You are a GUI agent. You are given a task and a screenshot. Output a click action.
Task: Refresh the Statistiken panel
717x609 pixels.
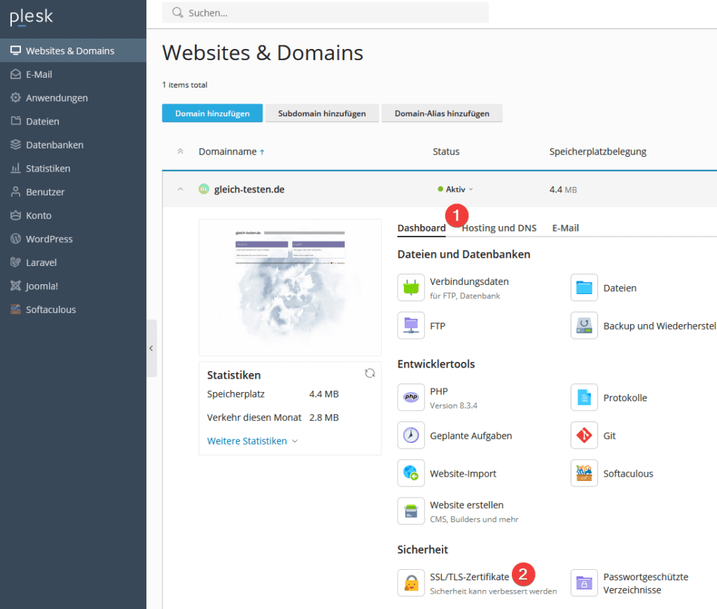(370, 374)
